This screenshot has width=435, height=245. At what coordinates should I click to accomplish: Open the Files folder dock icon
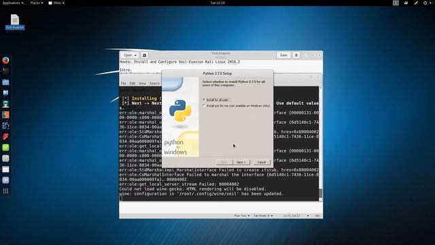pos(5,82)
